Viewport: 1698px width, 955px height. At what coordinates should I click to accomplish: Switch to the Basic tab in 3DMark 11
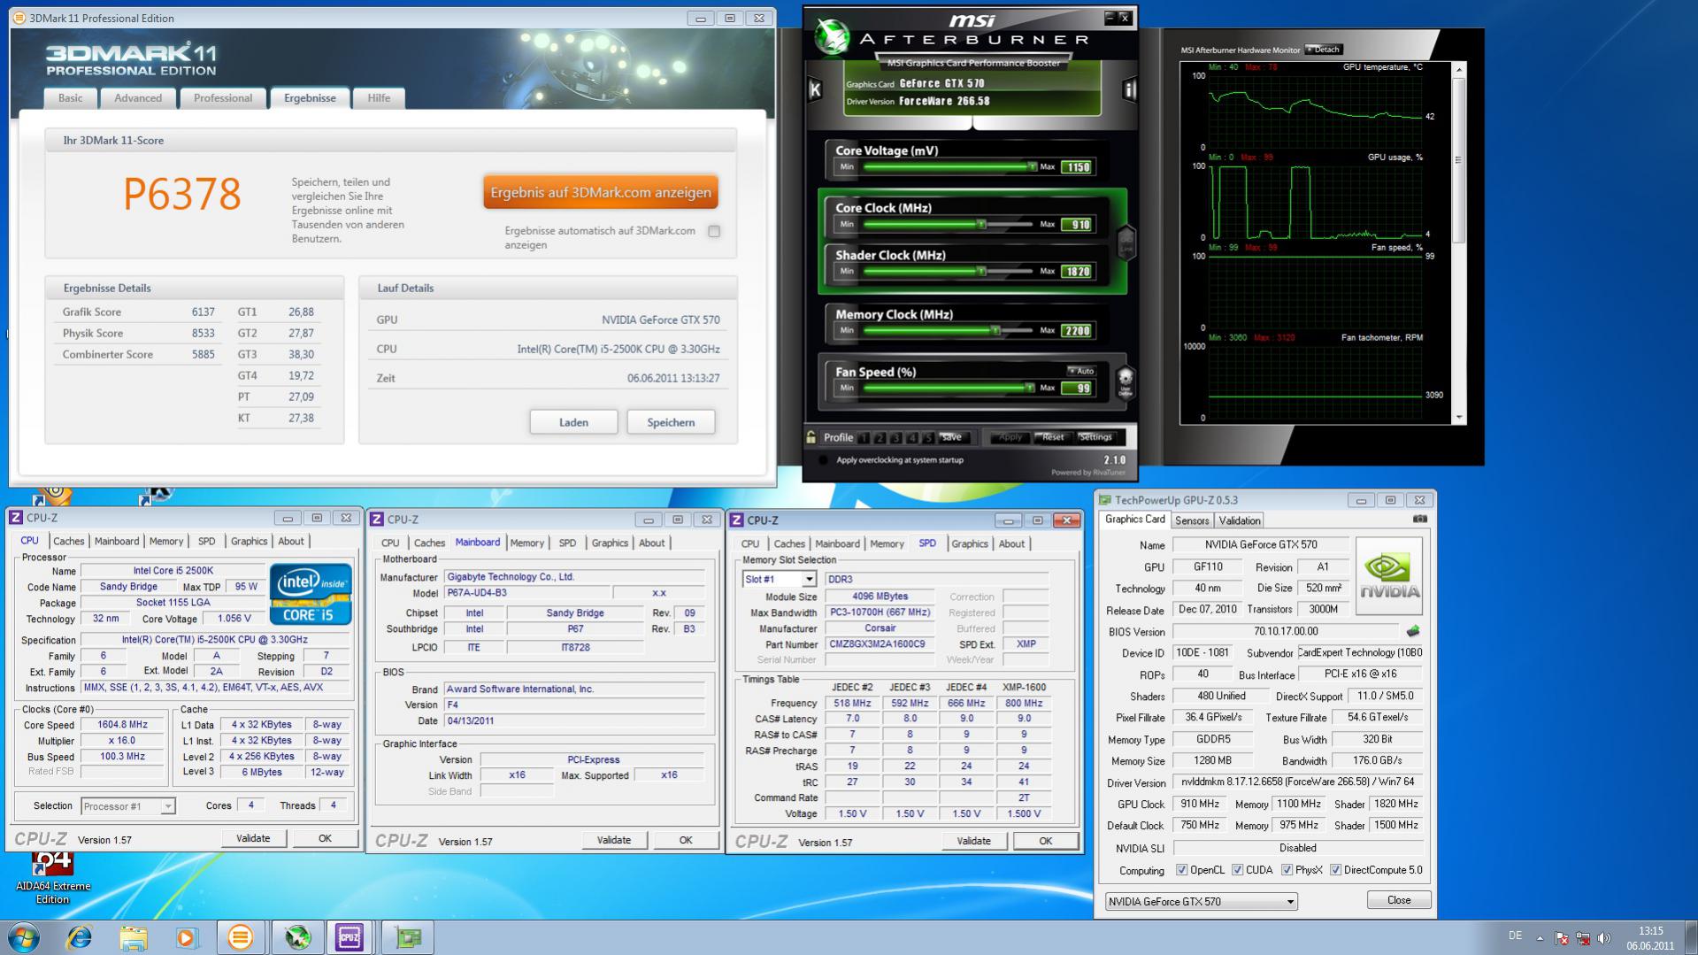pyautogui.click(x=71, y=98)
